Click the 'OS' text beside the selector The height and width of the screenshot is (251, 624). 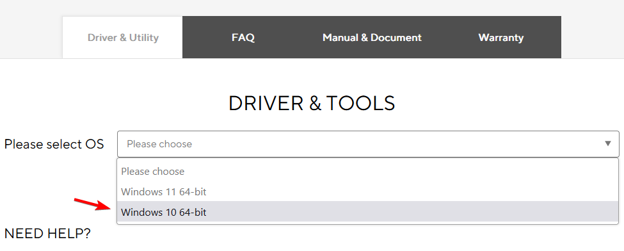[x=95, y=144]
